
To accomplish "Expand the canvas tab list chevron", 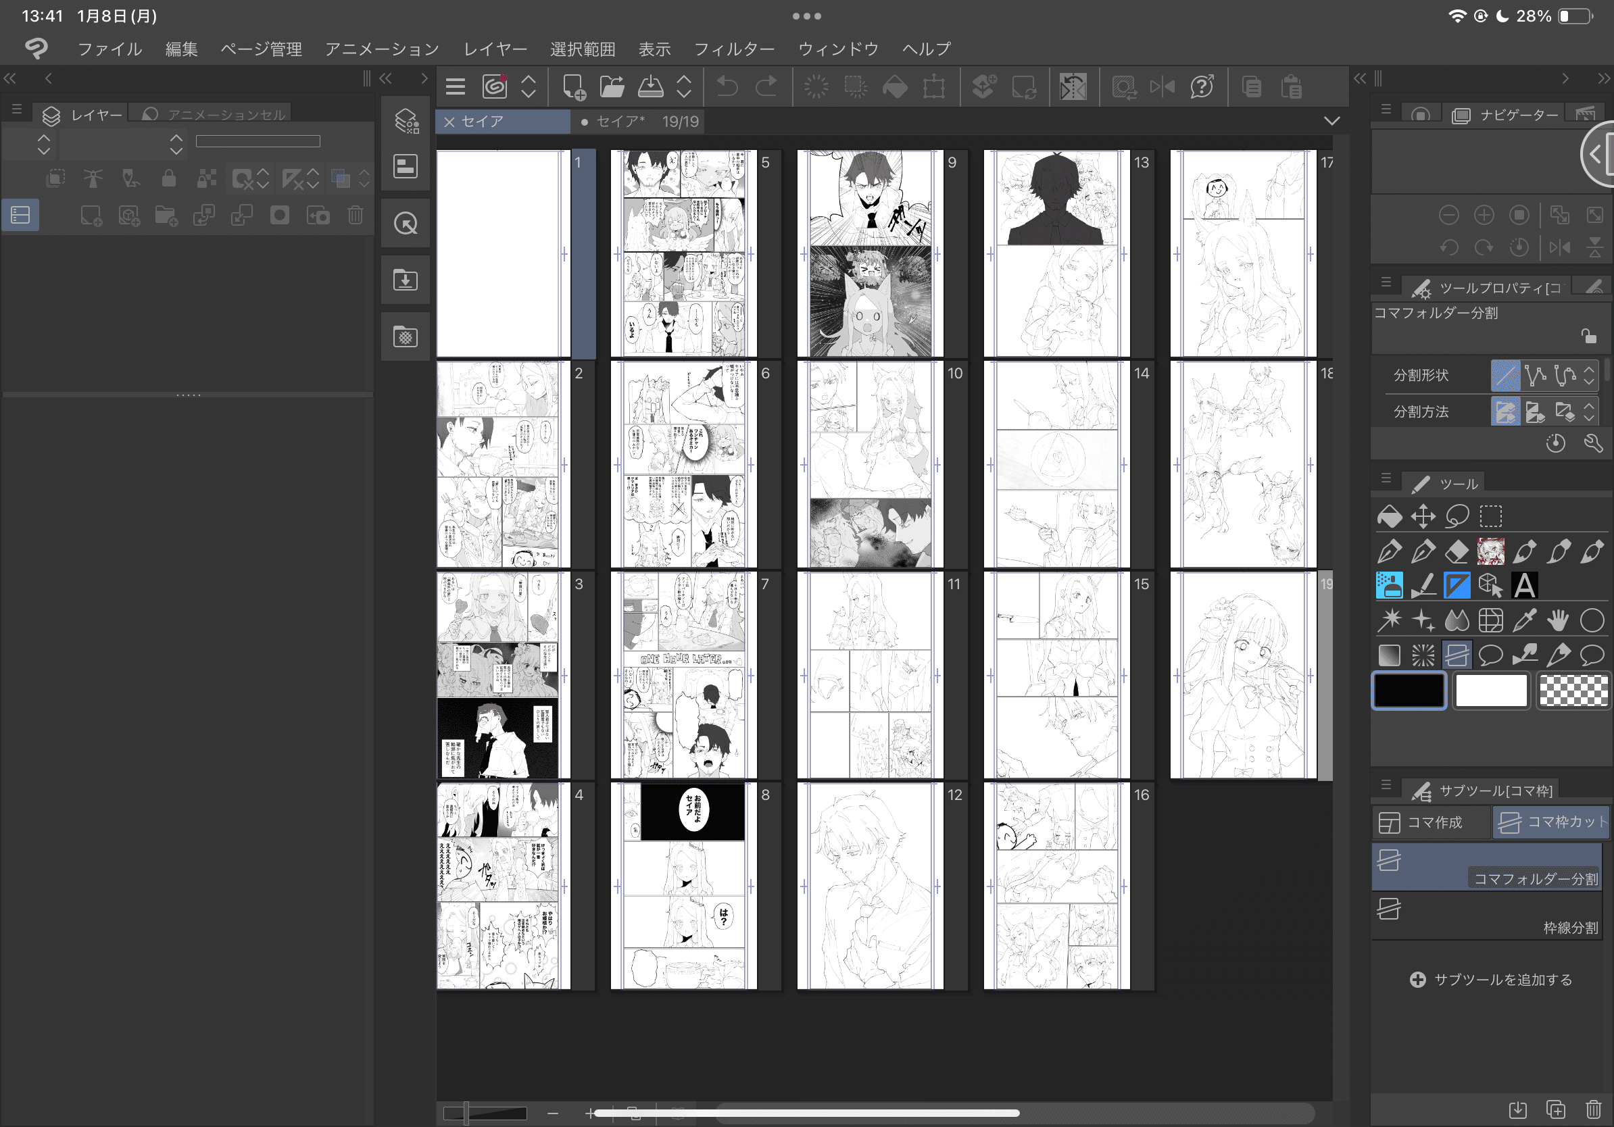I will point(1331,121).
